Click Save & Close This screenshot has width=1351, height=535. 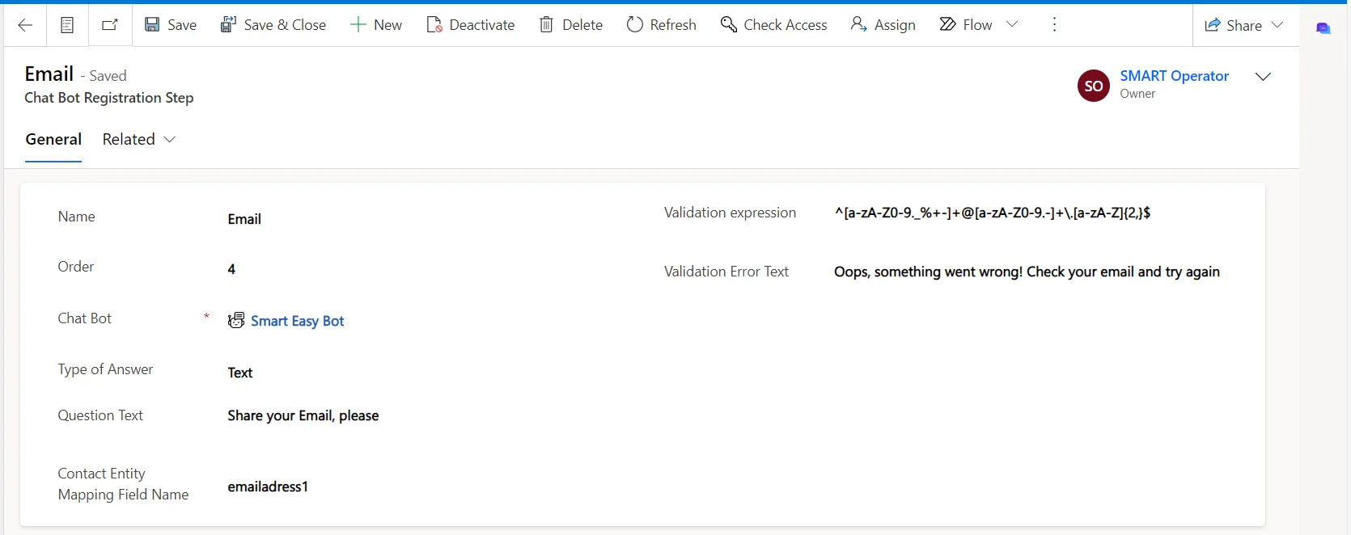273,25
